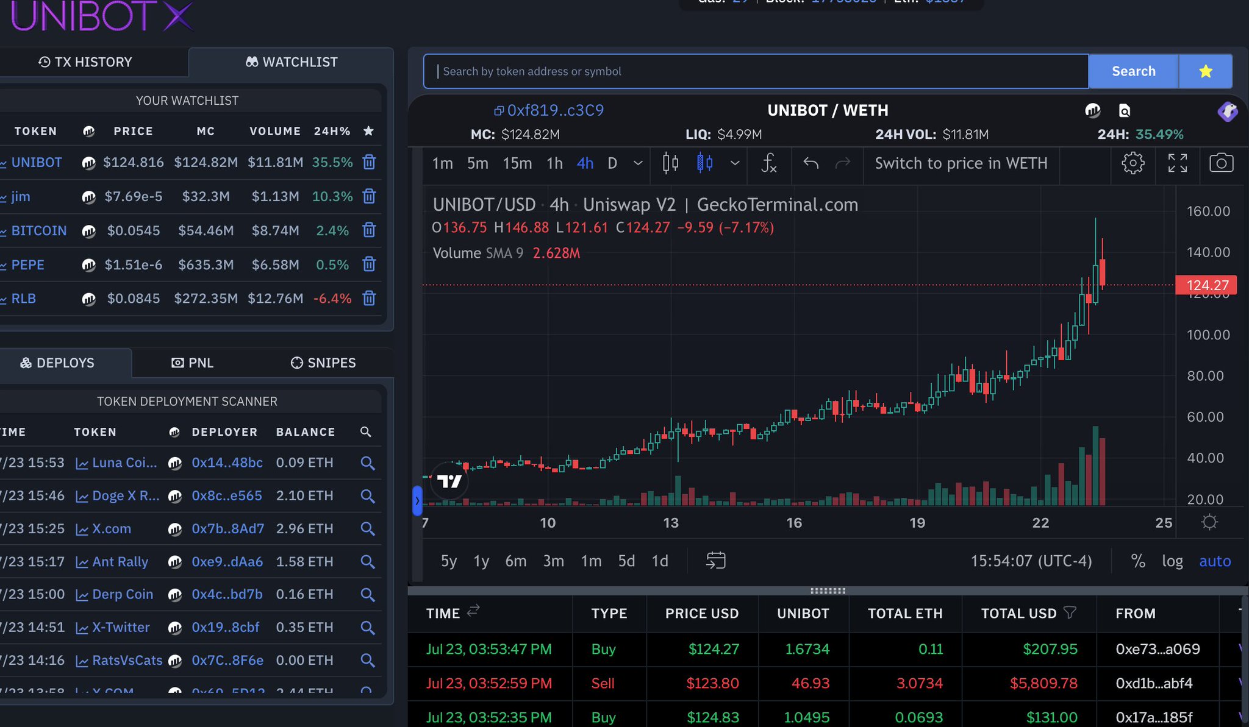Toggle percentage scale on the chart

1138,561
